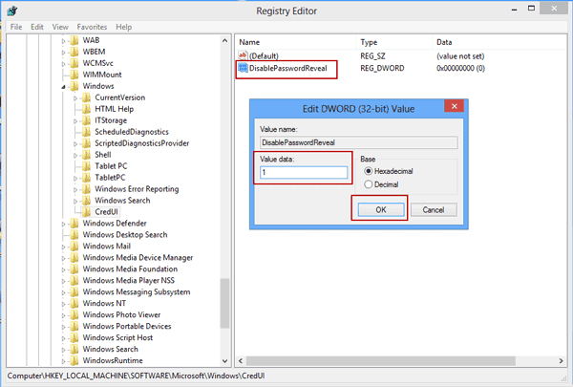This screenshot has width=573, height=387.
Task: Click the DisablePasswordReveal DWORD value icon
Action: (243, 68)
